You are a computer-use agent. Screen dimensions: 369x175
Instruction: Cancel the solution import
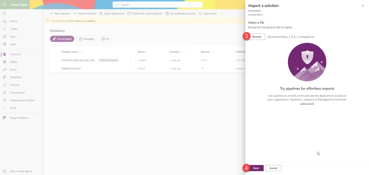tap(273, 168)
